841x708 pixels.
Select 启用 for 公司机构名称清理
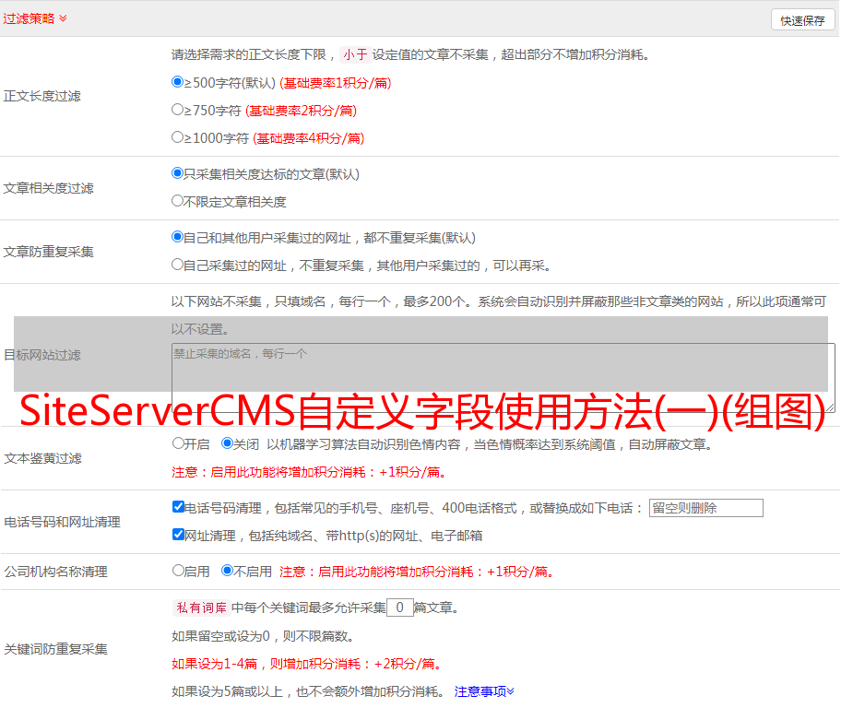(x=179, y=571)
